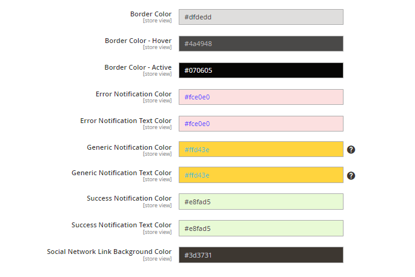Click the 'Success Notification Text Color' label

[x=121, y=225]
